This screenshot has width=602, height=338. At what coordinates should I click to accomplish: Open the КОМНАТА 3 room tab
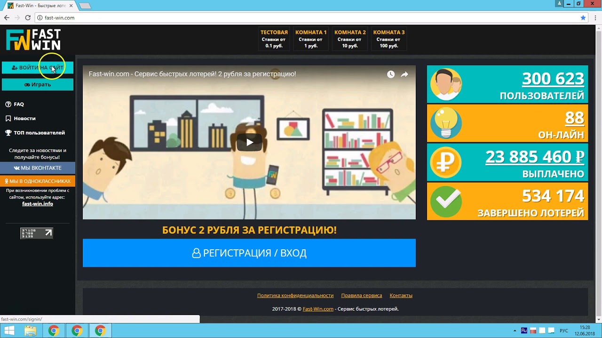pos(389,39)
